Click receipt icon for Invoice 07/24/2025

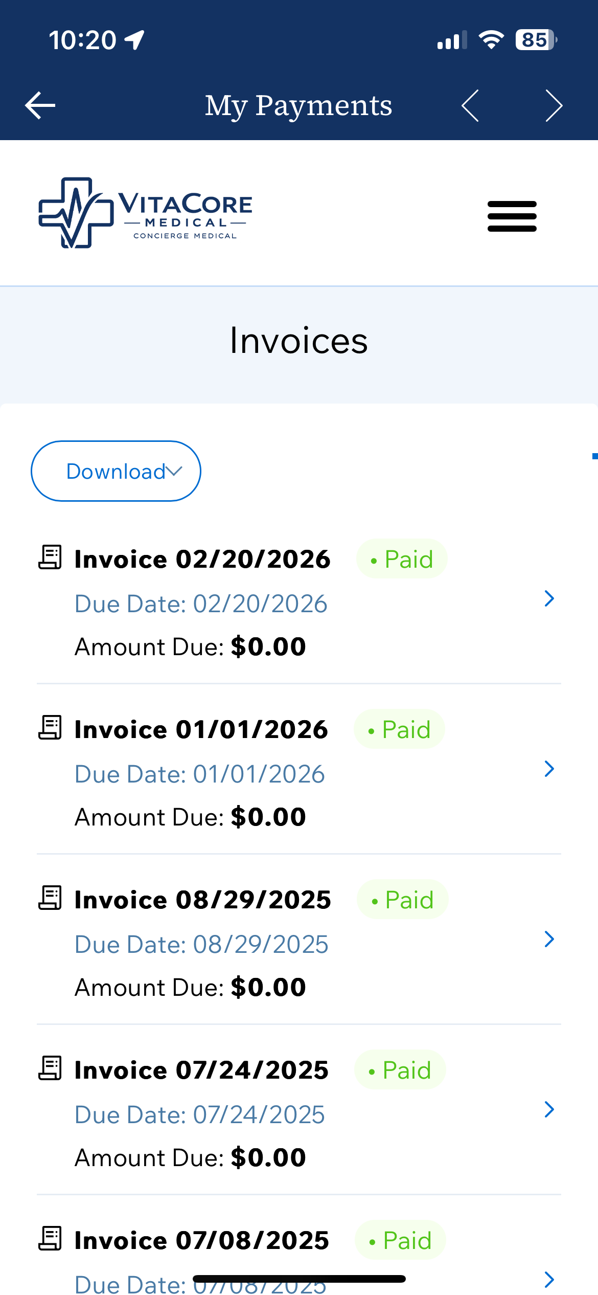pyautogui.click(x=50, y=1068)
